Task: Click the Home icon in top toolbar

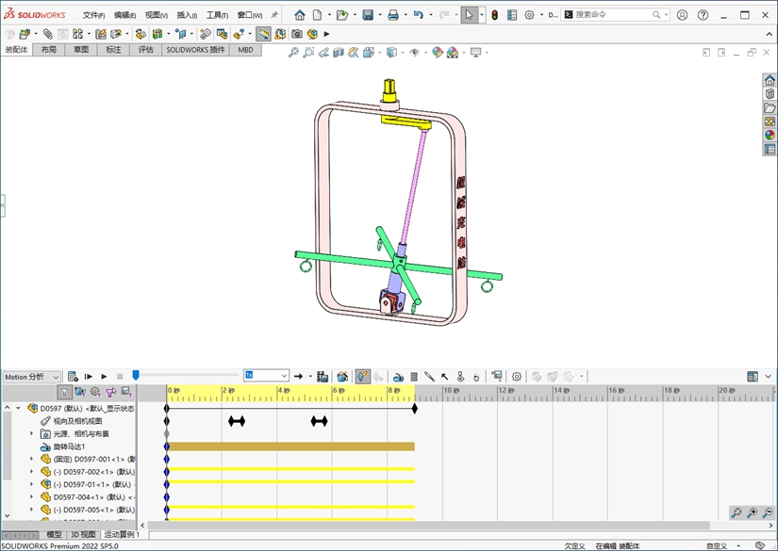Action: tap(300, 15)
